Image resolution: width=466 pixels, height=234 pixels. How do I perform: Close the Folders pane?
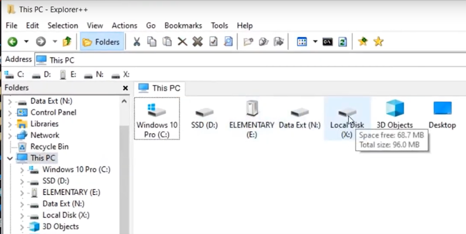126,88
